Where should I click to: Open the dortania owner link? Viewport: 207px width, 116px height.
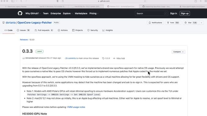tap(11, 23)
